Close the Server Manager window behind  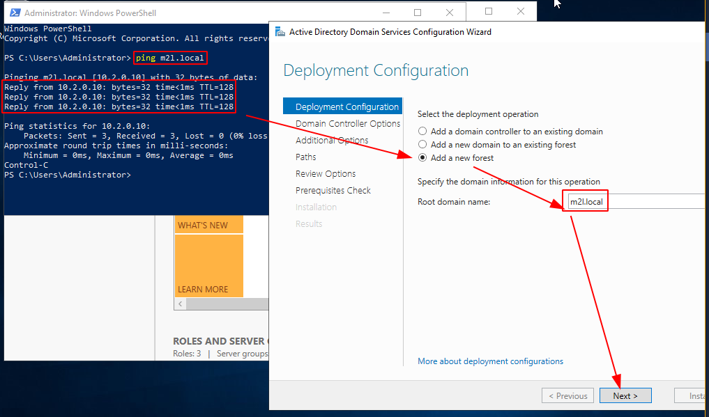521,11
